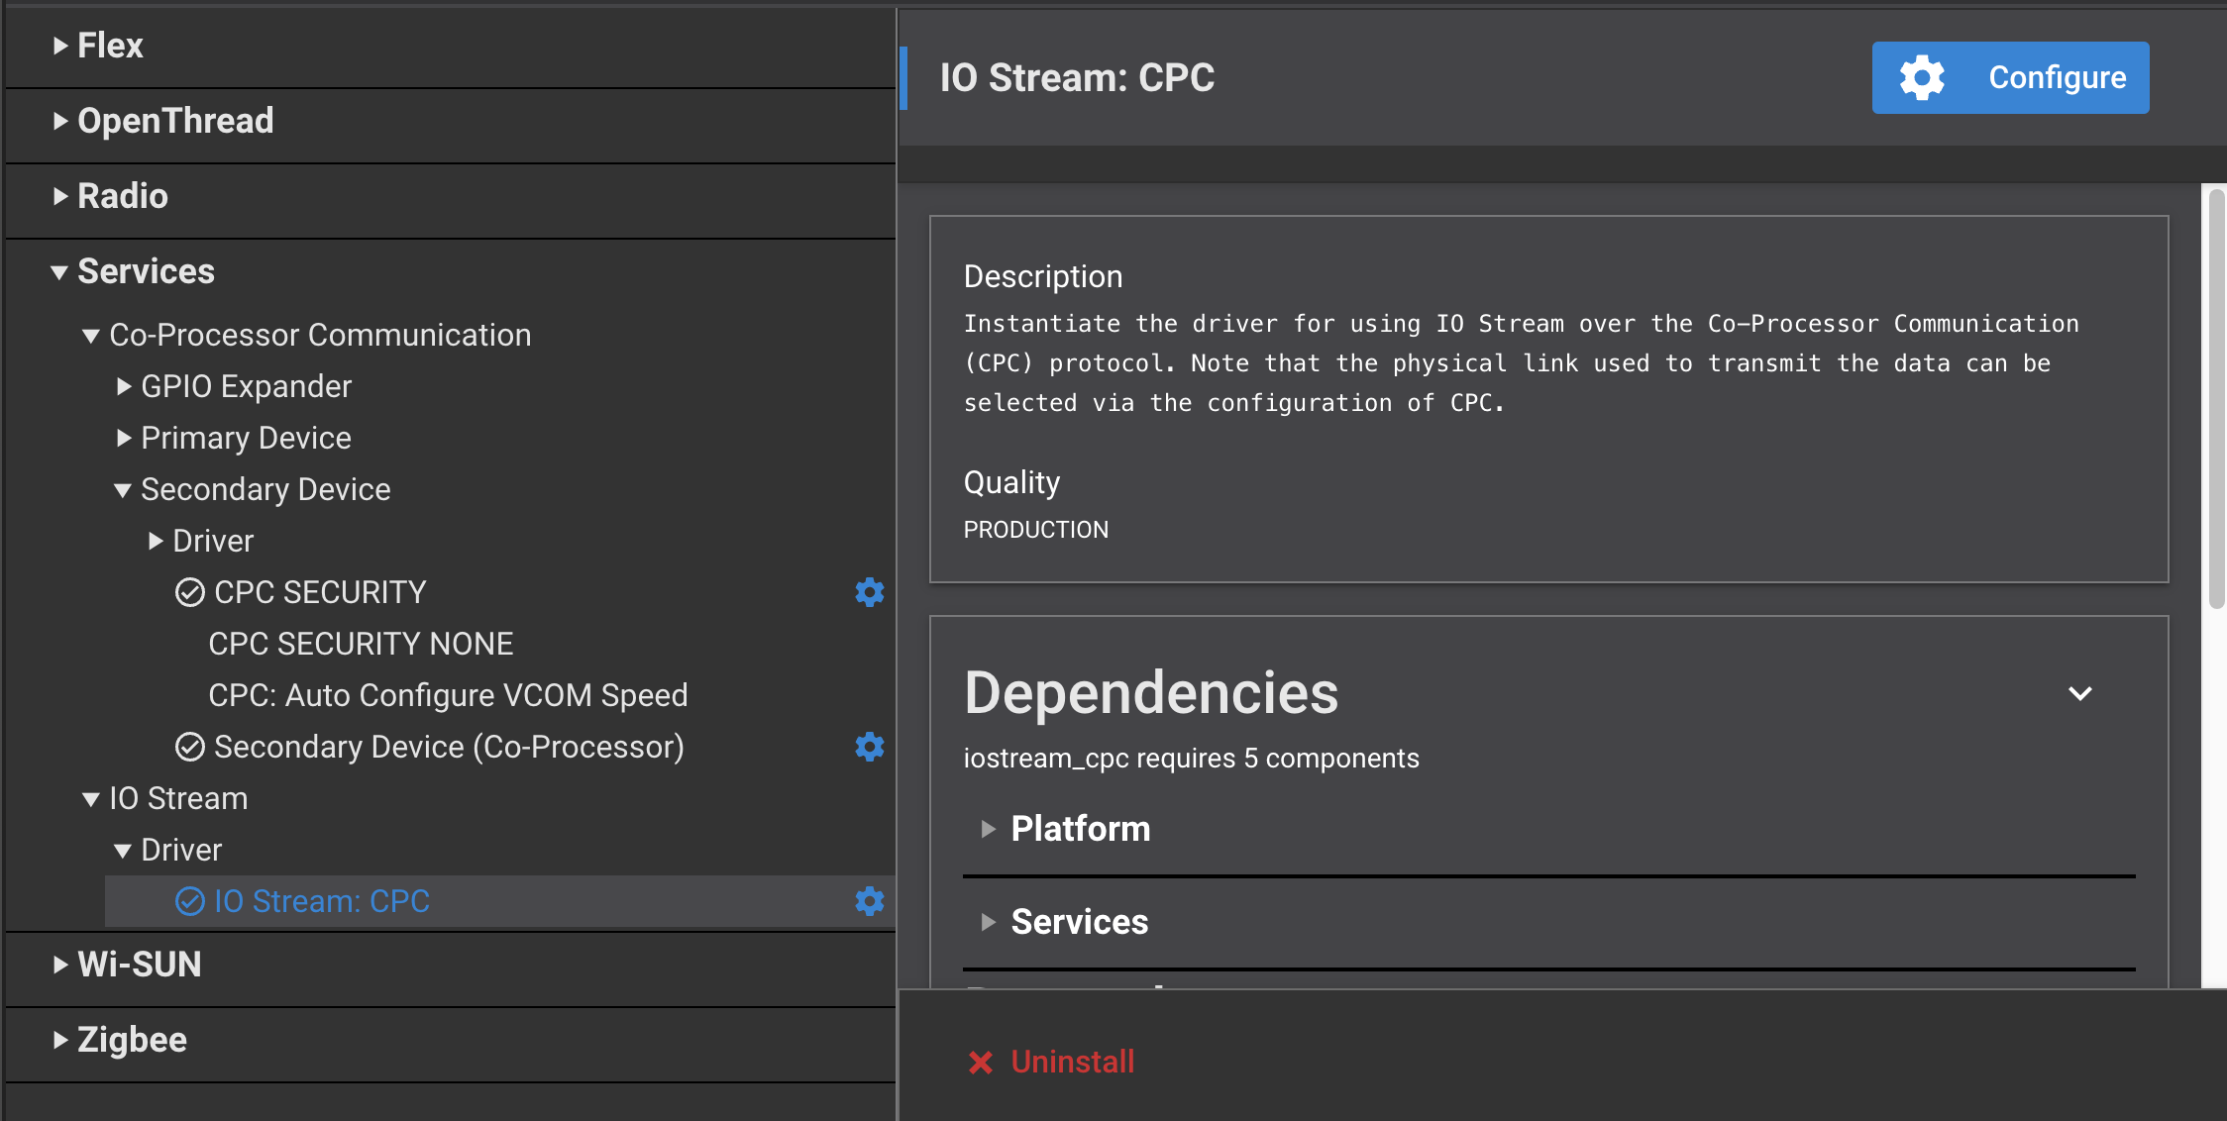Collapse the Services category
The width and height of the screenshot is (2227, 1121).
pos(59,272)
